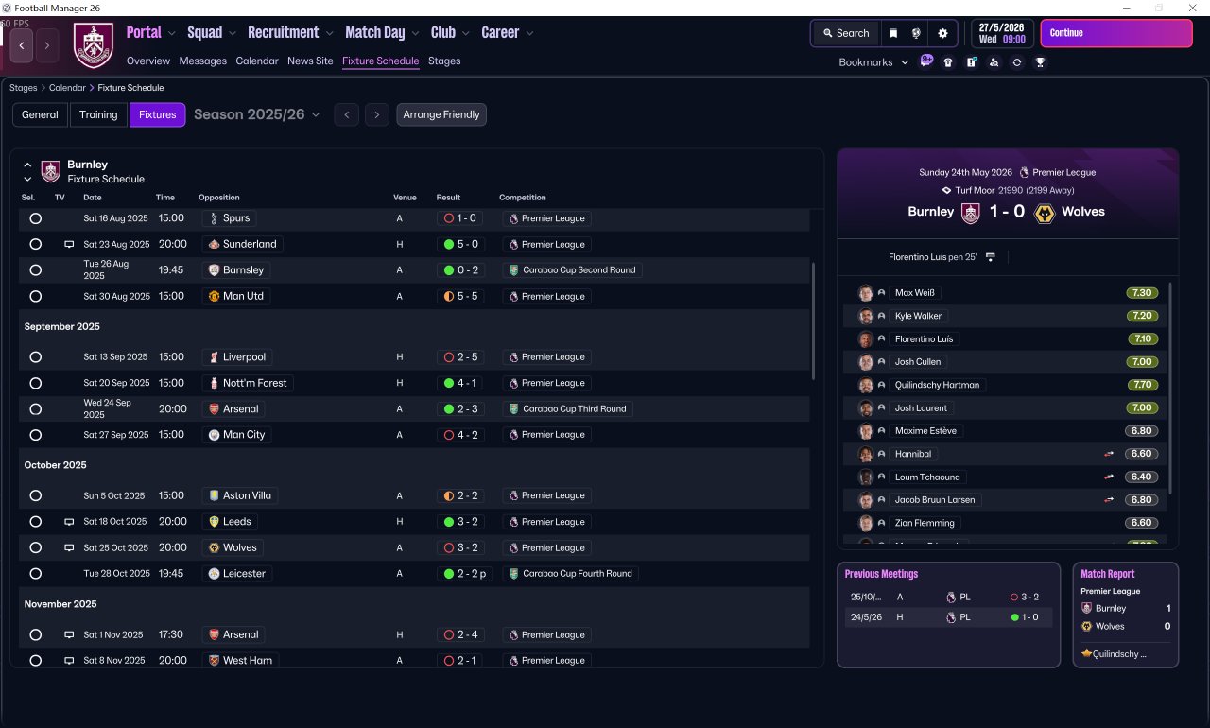Screen dimensions: 1210x728
Task: Click the circular arrows transfer bookmark icon
Action: click(1017, 62)
